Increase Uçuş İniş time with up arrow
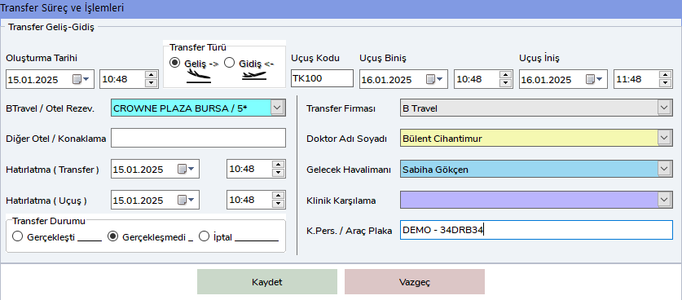 tap(665, 75)
